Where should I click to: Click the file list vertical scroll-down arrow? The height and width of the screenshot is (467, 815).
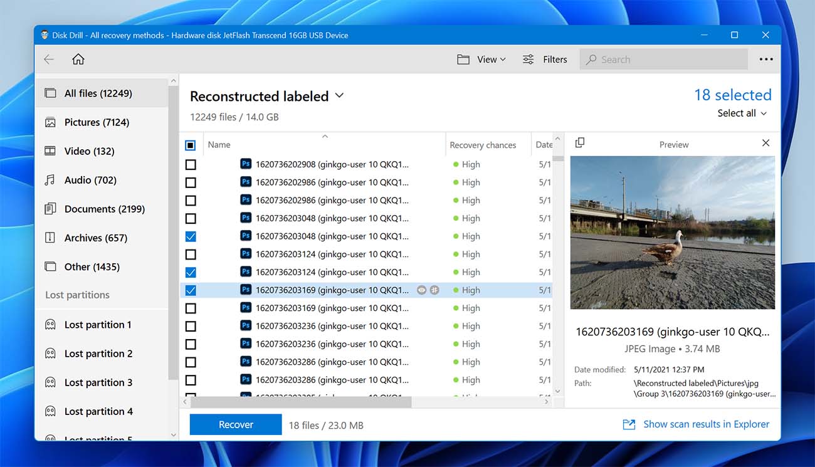click(558, 391)
